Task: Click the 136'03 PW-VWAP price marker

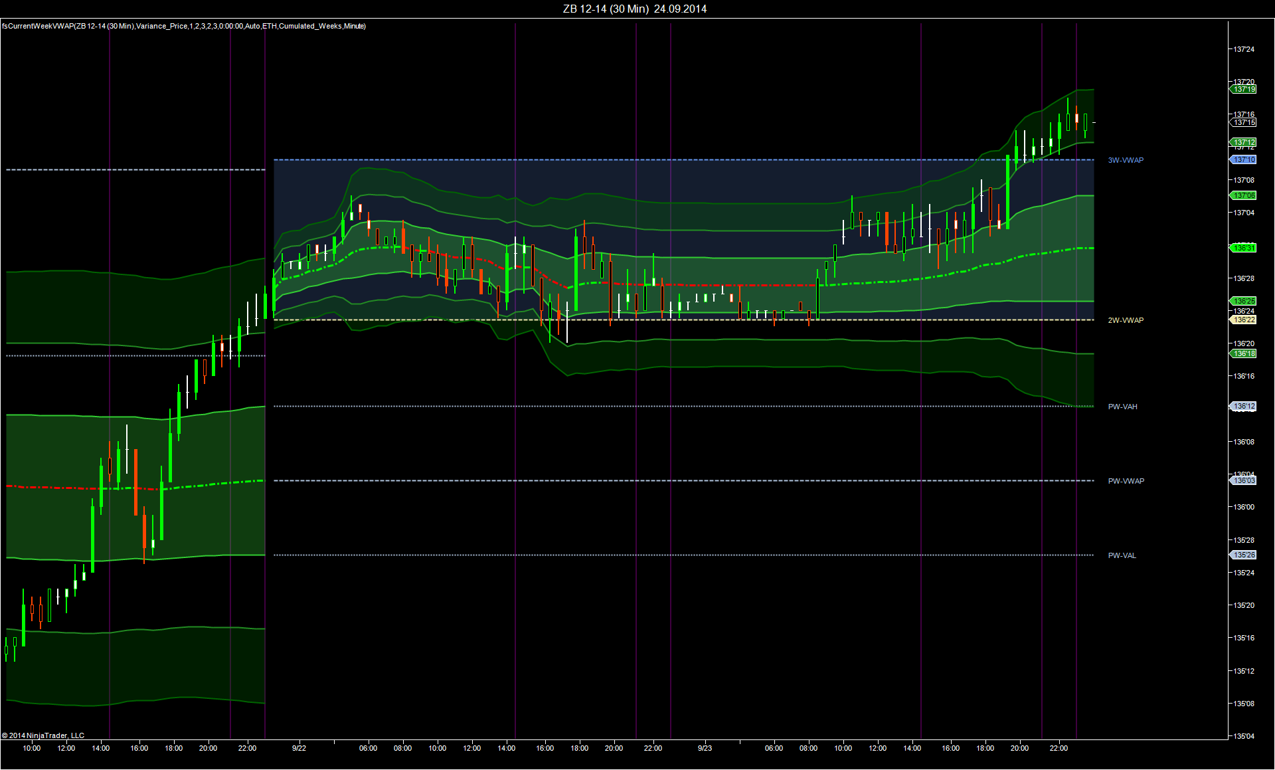Action: click(1244, 481)
